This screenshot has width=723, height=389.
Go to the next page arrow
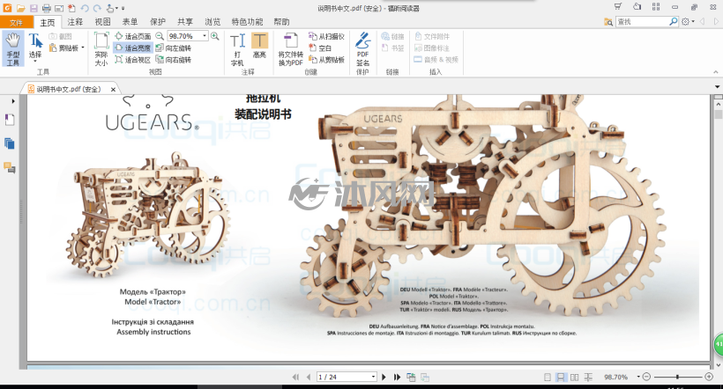click(x=384, y=377)
